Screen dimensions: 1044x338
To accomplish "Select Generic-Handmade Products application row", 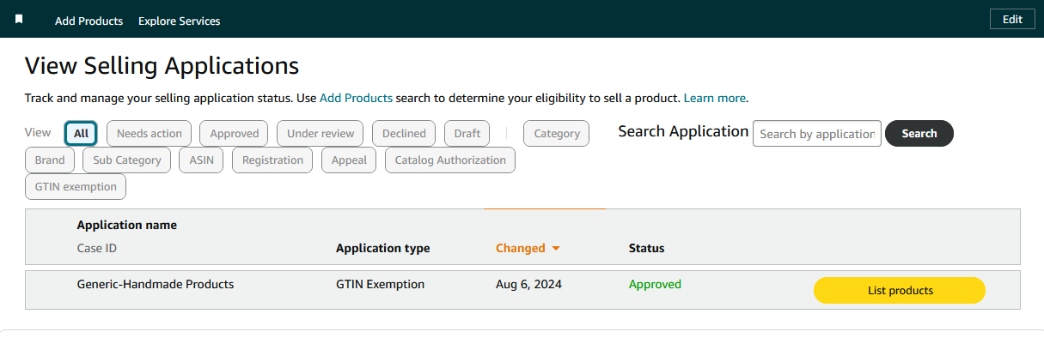I will pyautogui.click(x=522, y=290).
